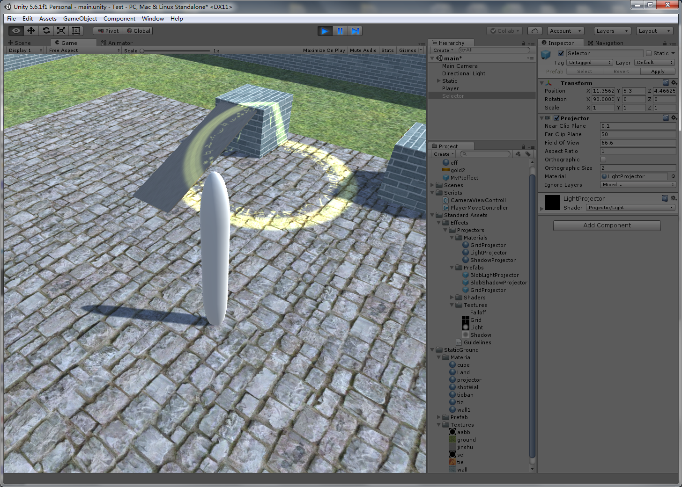The width and height of the screenshot is (682, 487).
Task: Toggle the Selector active checkbox
Action: click(561, 53)
